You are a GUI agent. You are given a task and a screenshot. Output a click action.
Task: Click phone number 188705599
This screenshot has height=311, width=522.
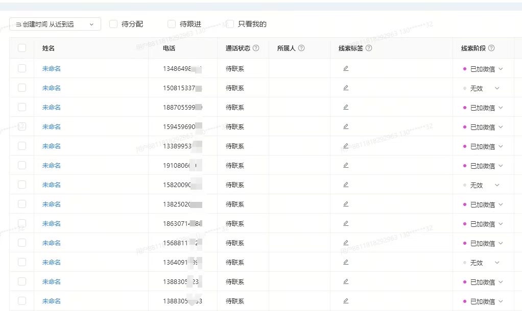(x=182, y=107)
